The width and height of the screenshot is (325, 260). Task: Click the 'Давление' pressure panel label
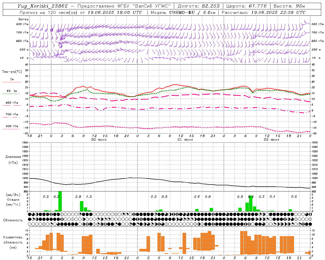(x=13, y=157)
